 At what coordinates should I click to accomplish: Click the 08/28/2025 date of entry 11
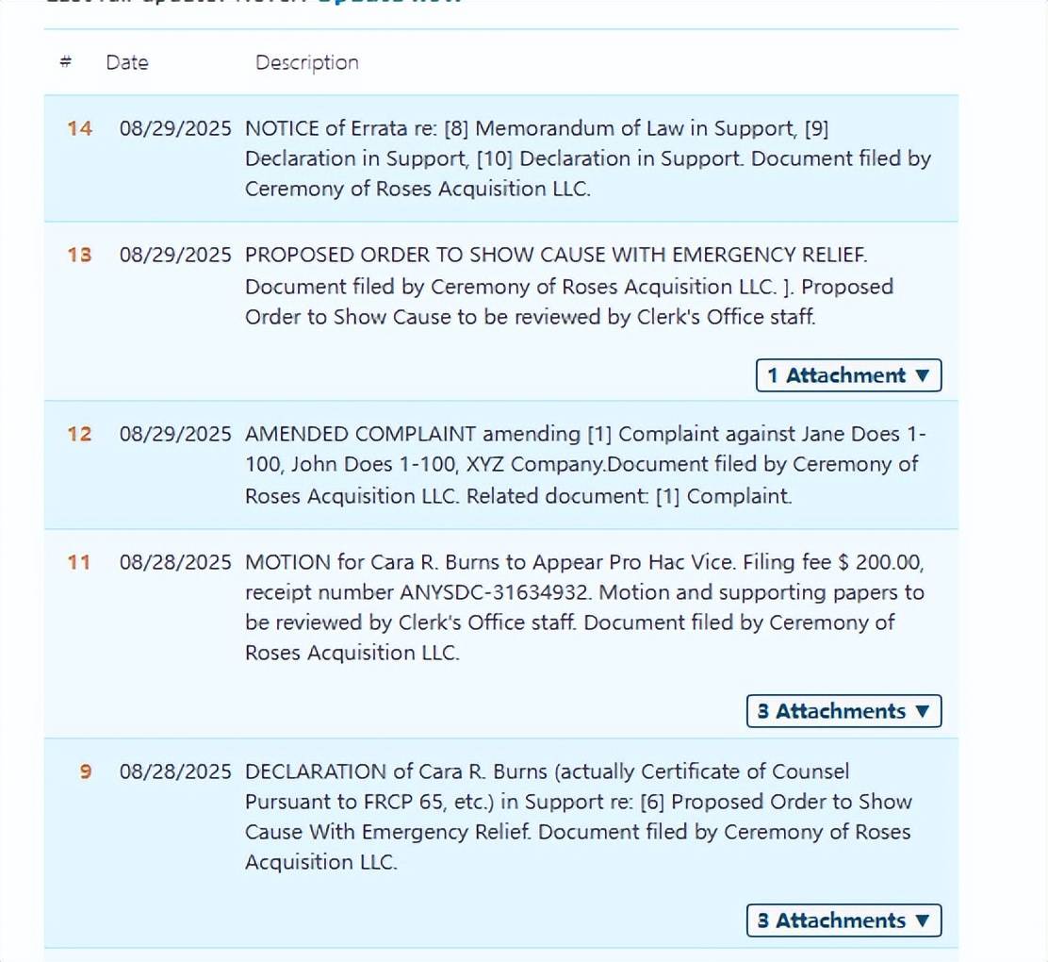point(174,562)
